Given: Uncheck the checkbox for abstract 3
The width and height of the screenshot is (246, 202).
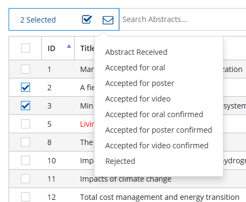Looking at the screenshot, I should (x=25, y=106).
